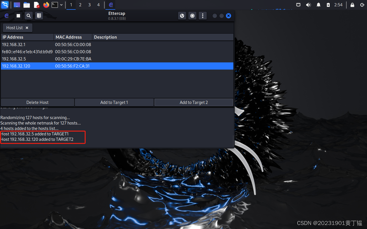Select the highlighted host 192.168.32.120
This screenshot has height=229, width=367.
point(117,66)
